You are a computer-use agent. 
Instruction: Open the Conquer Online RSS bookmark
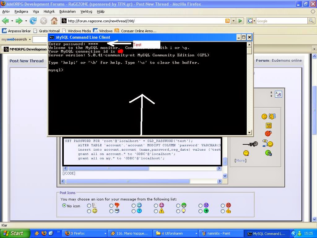[135, 31]
